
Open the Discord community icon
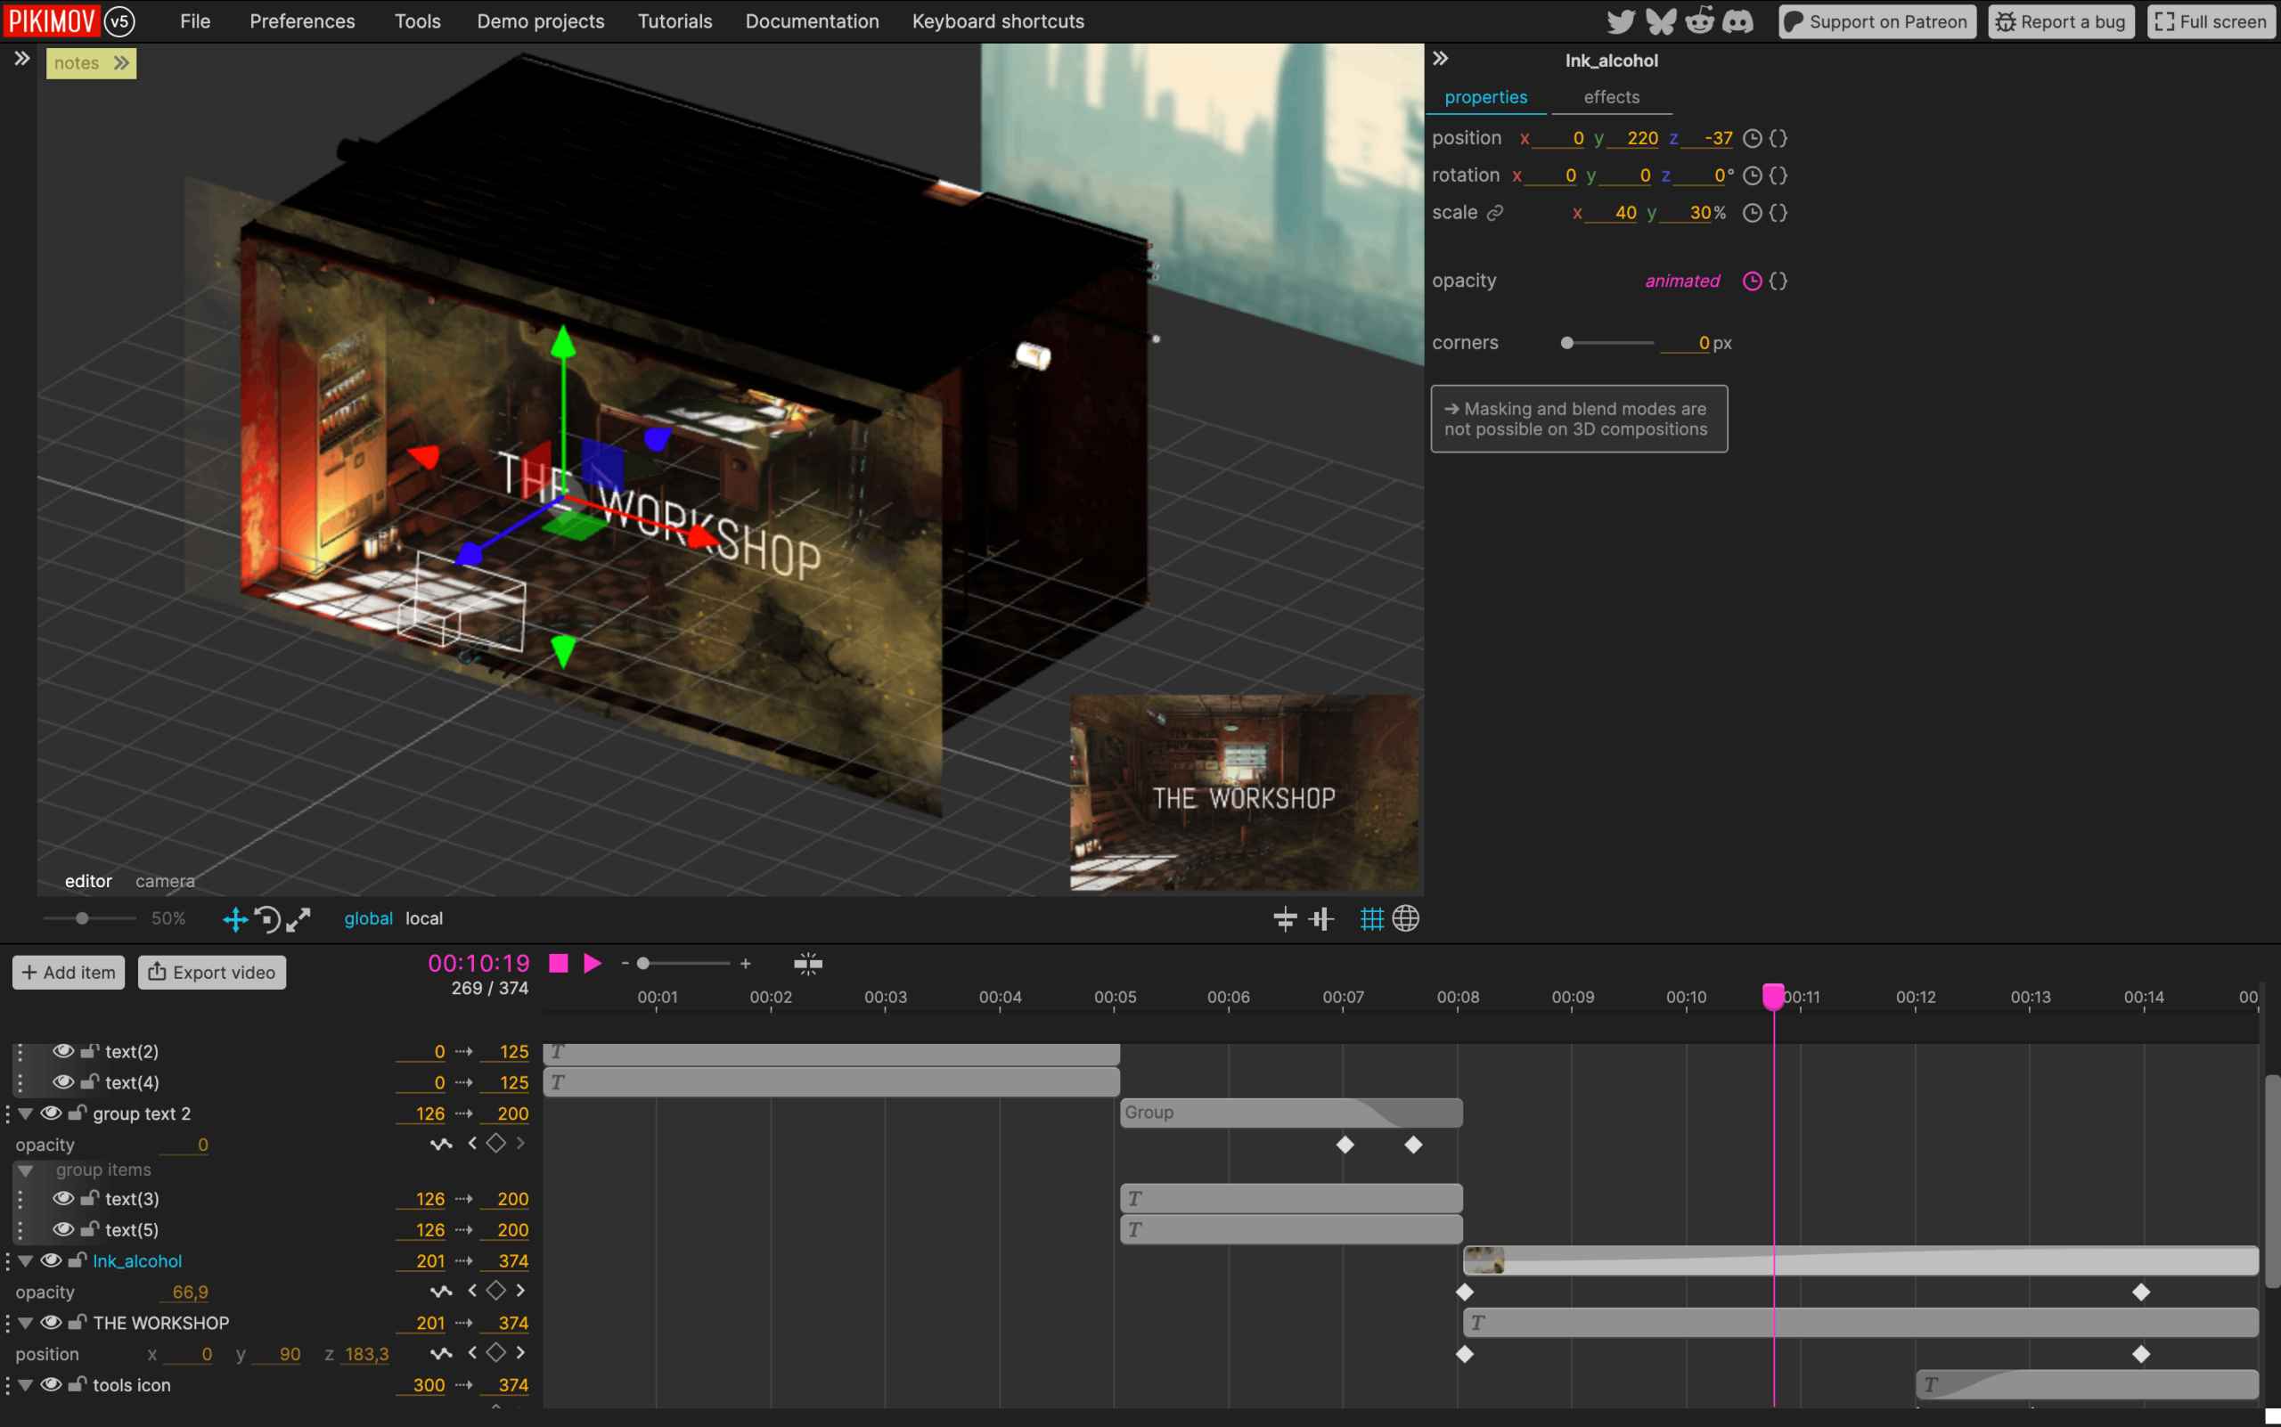tap(1738, 20)
